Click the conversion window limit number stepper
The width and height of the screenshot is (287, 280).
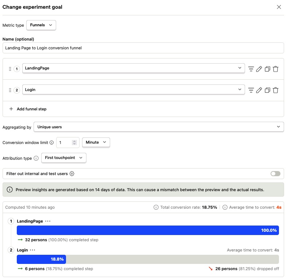pos(74,142)
